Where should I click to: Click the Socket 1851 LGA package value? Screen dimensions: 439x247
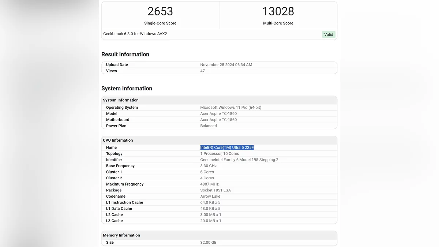pos(215,190)
